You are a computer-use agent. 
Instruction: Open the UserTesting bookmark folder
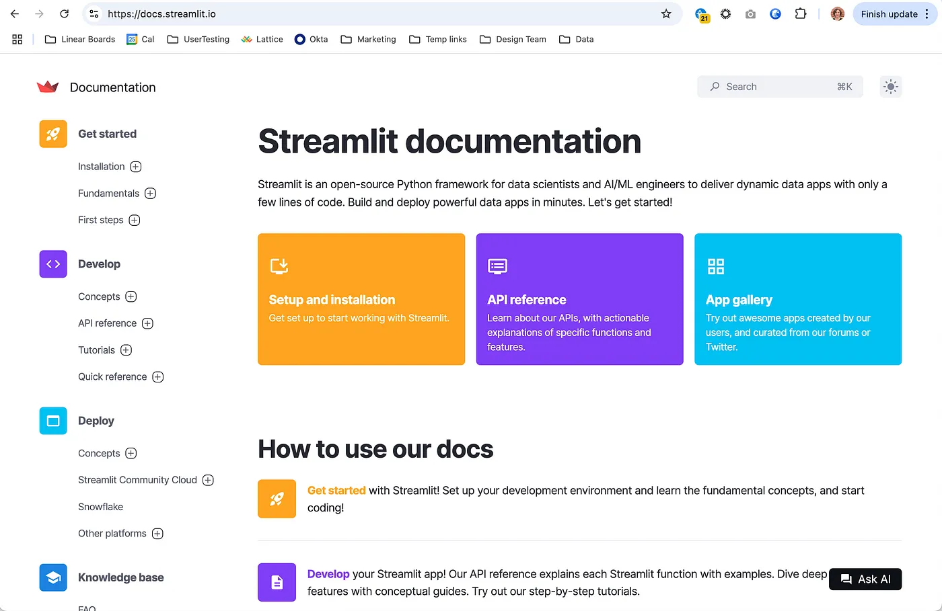(x=198, y=39)
